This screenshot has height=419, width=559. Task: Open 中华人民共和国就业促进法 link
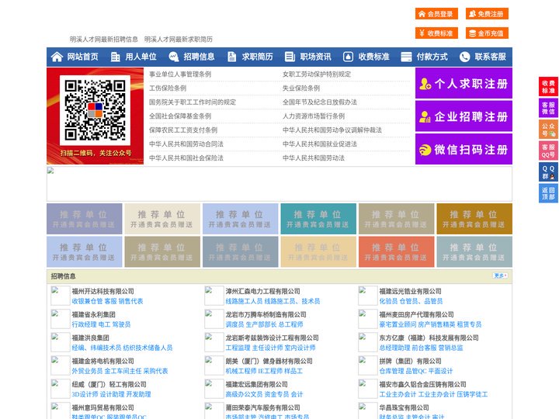[320, 144]
